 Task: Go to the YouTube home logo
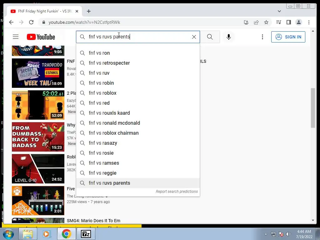(41, 37)
